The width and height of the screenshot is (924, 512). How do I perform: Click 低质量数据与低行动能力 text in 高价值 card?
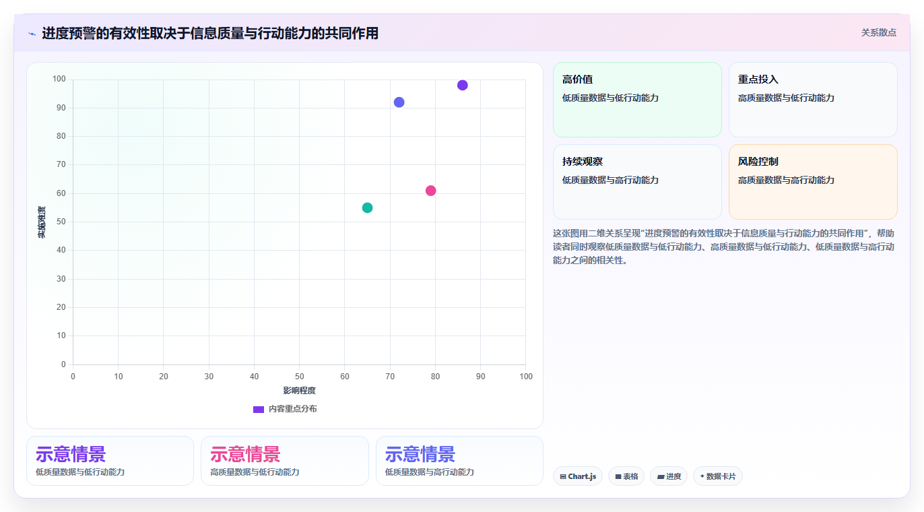coord(610,98)
